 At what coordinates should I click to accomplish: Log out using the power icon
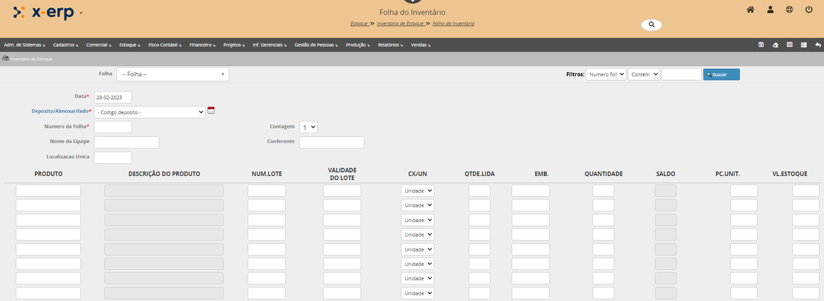point(809,9)
